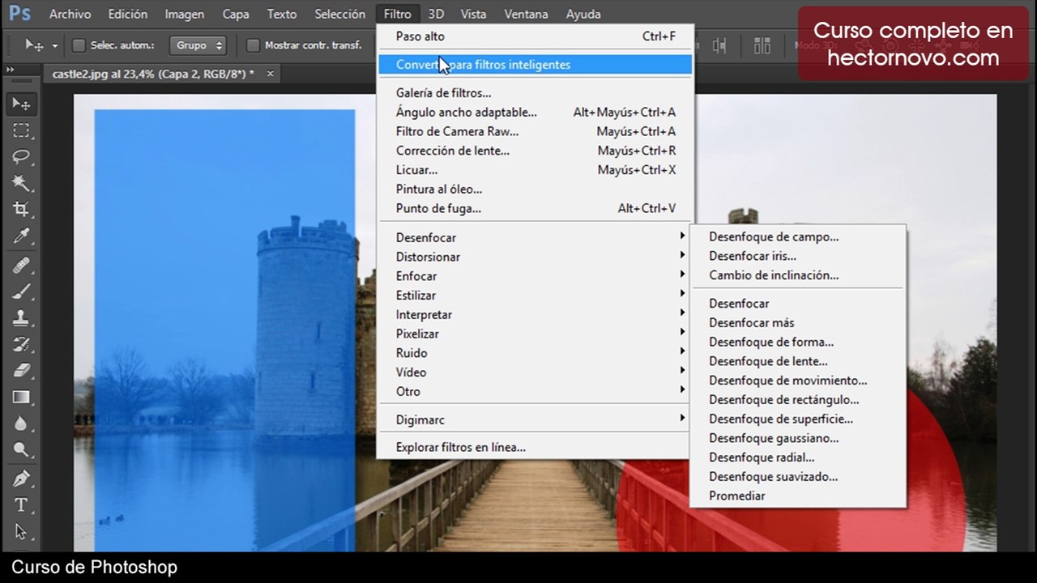
Task: Click the auto-align layers icon
Action: pyautogui.click(x=762, y=45)
